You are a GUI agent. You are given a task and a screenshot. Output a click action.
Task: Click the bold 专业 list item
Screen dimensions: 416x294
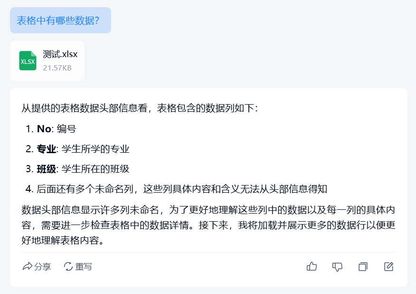tap(46, 149)
